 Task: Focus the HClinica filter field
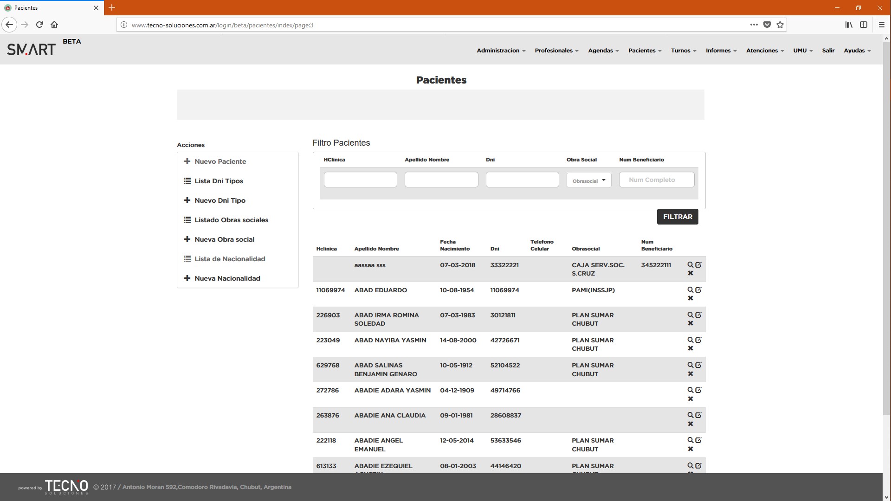click(361, 180)
